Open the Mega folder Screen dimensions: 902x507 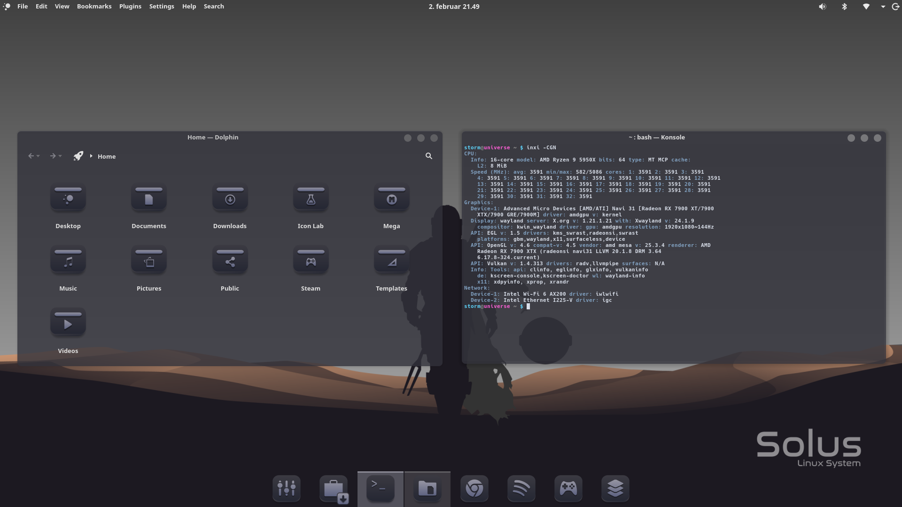391,199
